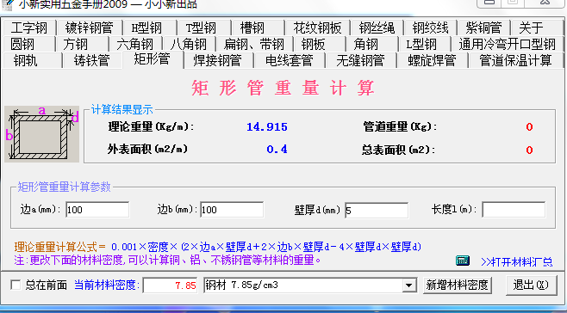
Task: Go to the 八角钢 tab
Action: pyautogui.click(x=189, y=44)
